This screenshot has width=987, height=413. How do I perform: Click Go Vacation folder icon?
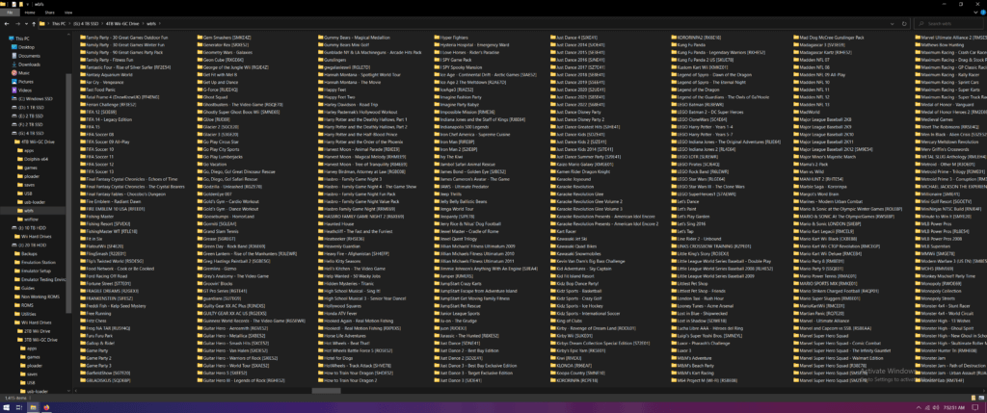coord(200,164)
